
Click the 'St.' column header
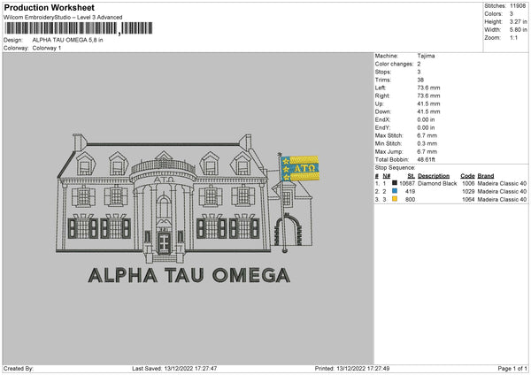(x=412, y=176)
